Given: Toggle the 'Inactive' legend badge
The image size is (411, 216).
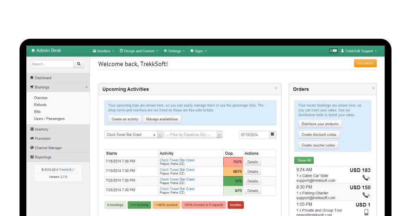Looking at the screenshot, I should [236, 205].
